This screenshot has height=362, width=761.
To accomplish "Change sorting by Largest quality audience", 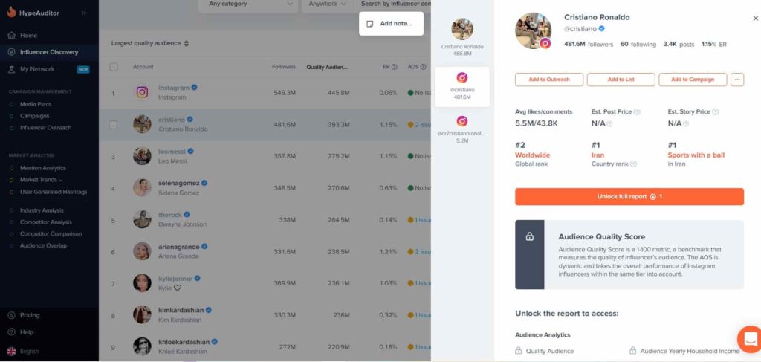I will click(150, 43).
